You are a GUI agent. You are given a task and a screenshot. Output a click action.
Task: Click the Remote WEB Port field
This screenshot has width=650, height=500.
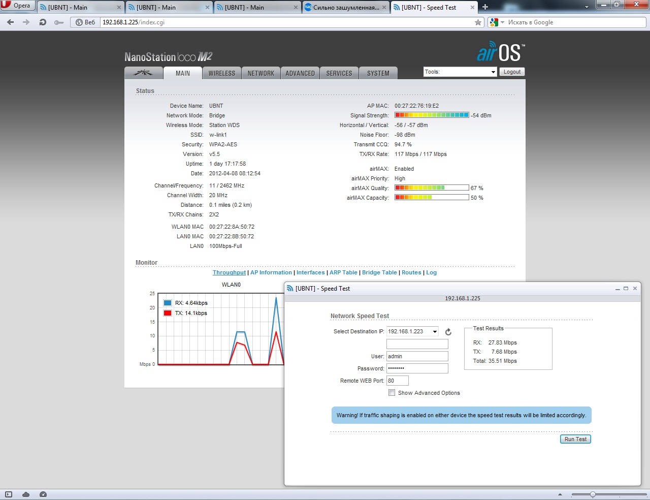398,381
